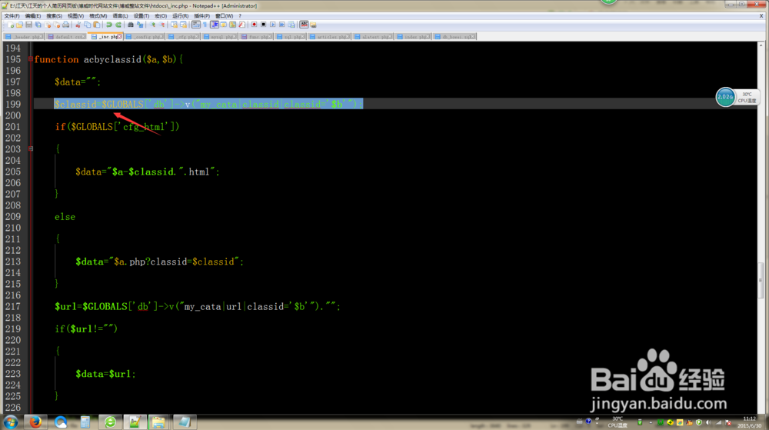Click the Redo arrow icon
The height and width of the screenshot is (430, 769).
click(x=118, y=25)
